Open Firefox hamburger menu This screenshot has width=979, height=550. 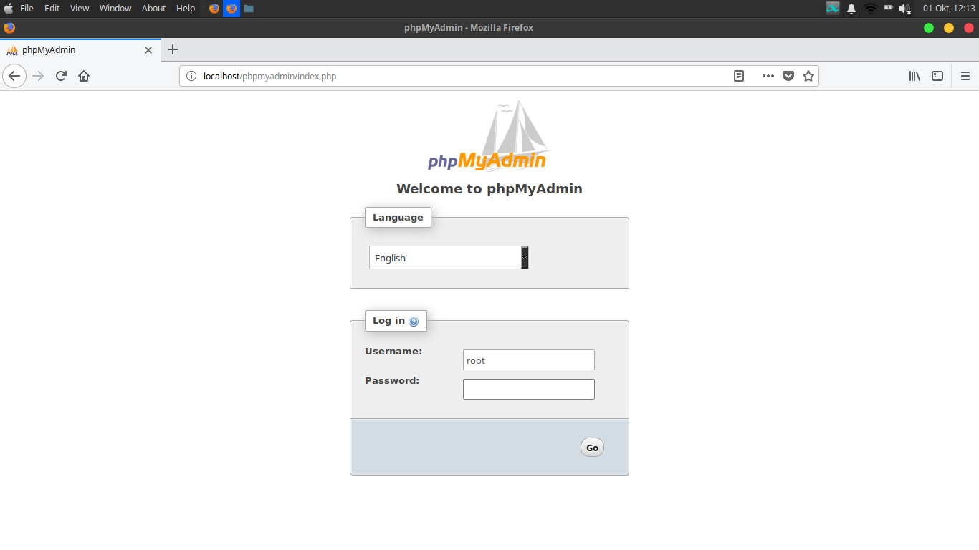(x=965, y=76)
